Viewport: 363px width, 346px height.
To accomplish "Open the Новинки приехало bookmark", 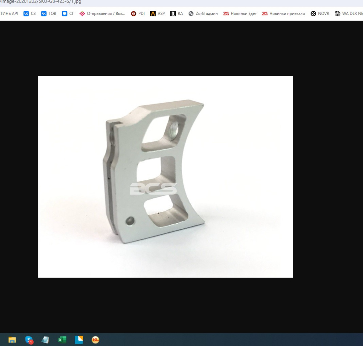I will point(284,14).
